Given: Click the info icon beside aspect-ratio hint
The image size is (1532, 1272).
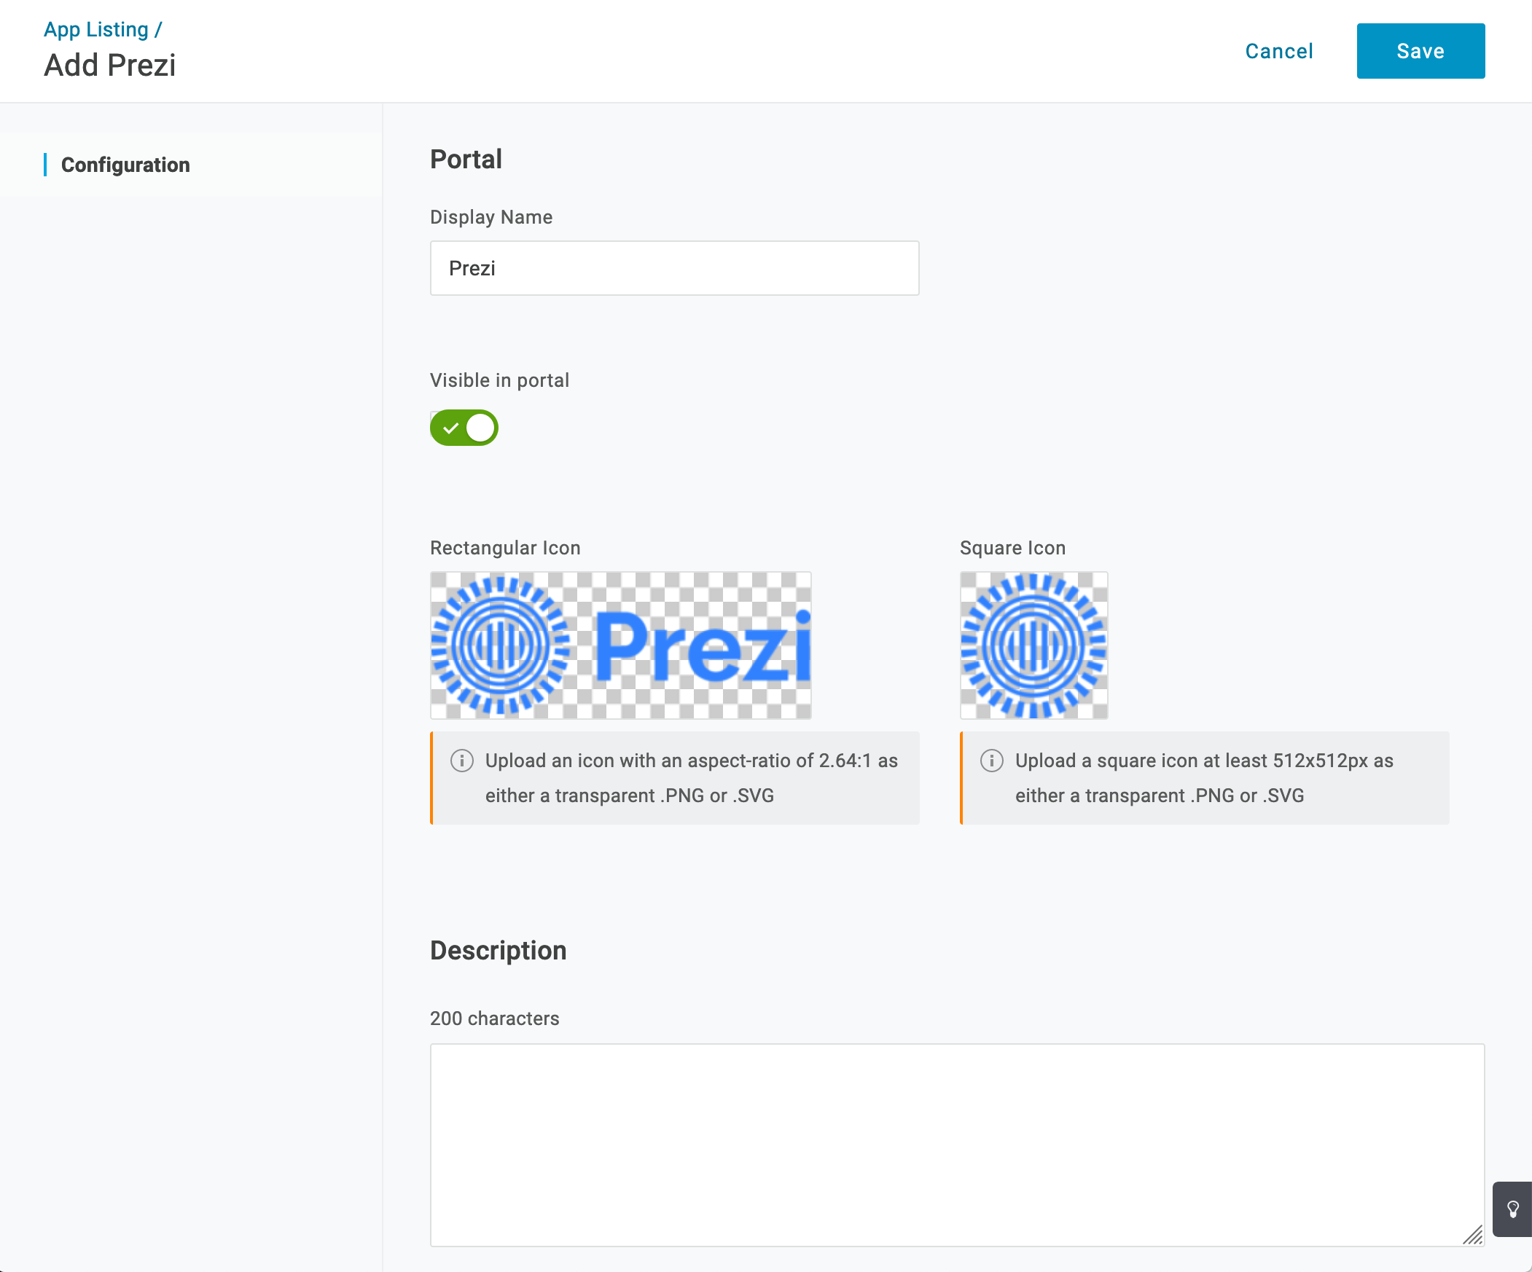Looking at the screenshot, I should click(462, 761).
